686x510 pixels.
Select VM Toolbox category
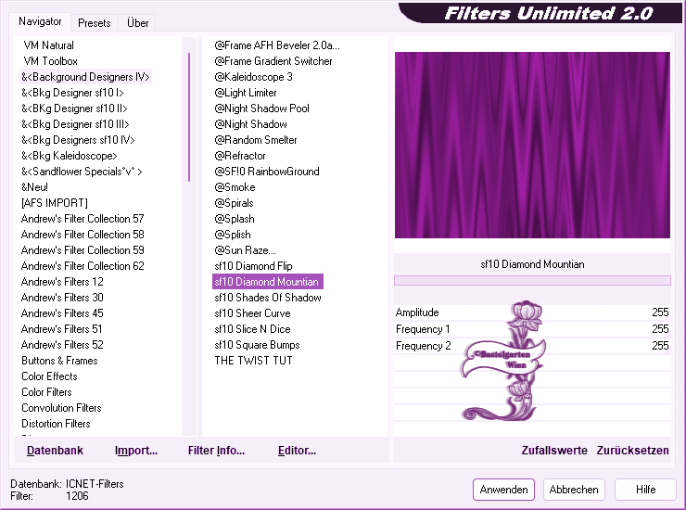point(51,61)
